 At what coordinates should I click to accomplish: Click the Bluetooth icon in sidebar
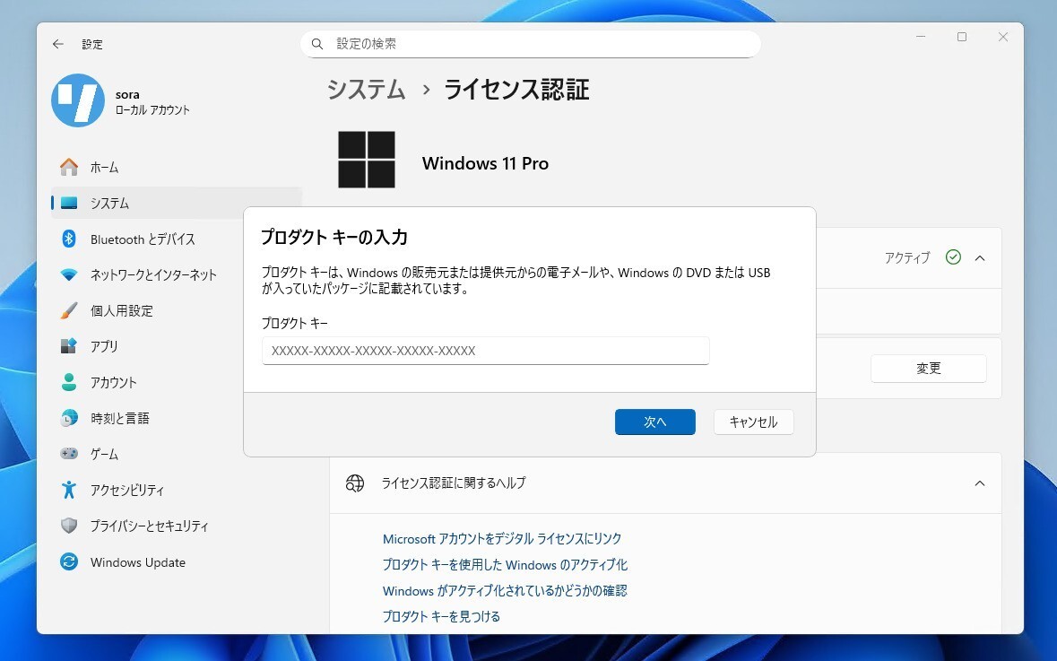point(69,239)
